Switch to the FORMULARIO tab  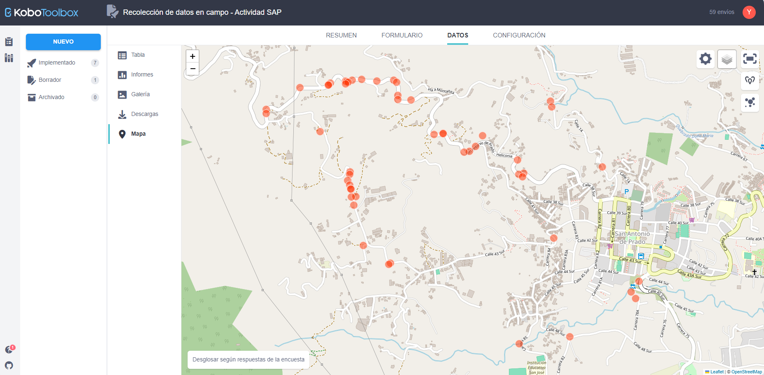(x=402, y=35)
